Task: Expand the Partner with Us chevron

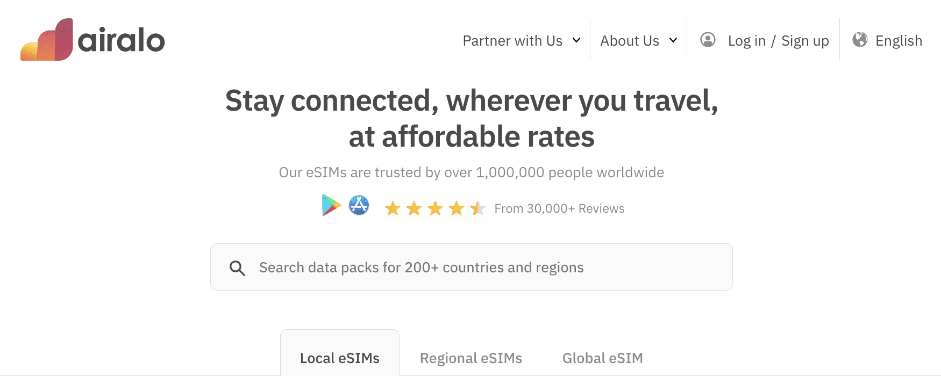Action: pos(576,40)
